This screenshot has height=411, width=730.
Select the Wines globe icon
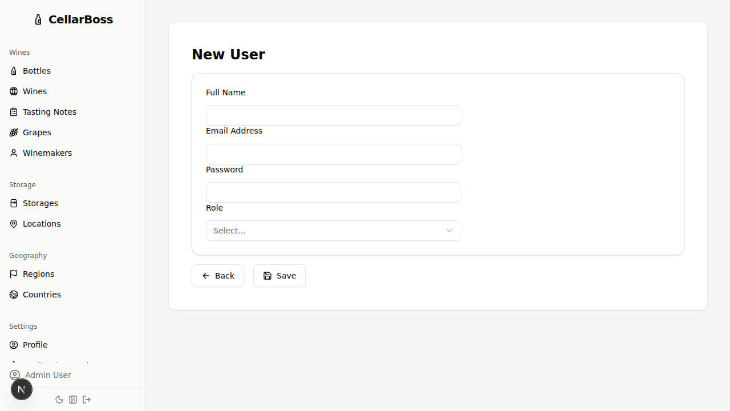click(14, 91)
